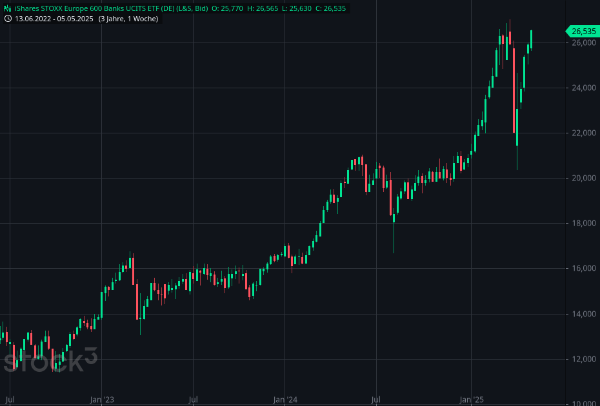Viewport: 600px width, 406px height.
Task: Click the clock icon beside the date range
Action: coord(7,19)
